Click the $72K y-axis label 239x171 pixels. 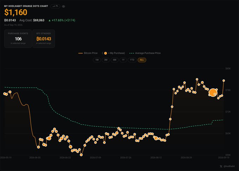click(228, 112)
